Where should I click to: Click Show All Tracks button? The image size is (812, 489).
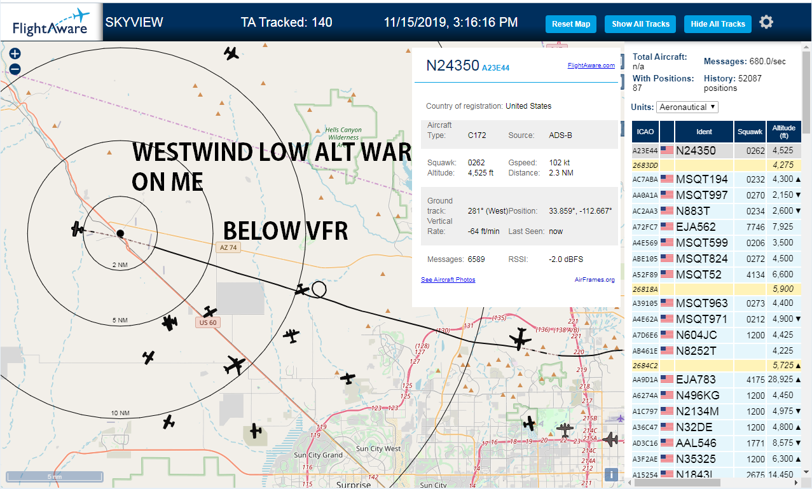click(640, 24)
